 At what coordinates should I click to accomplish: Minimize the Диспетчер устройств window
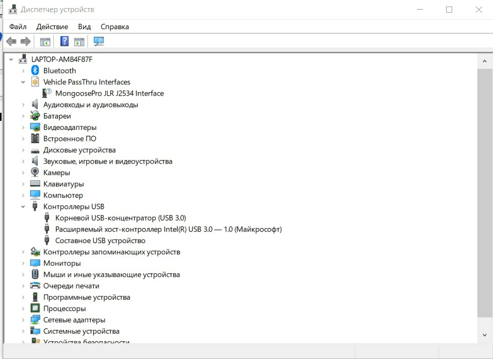pos(420,10)
